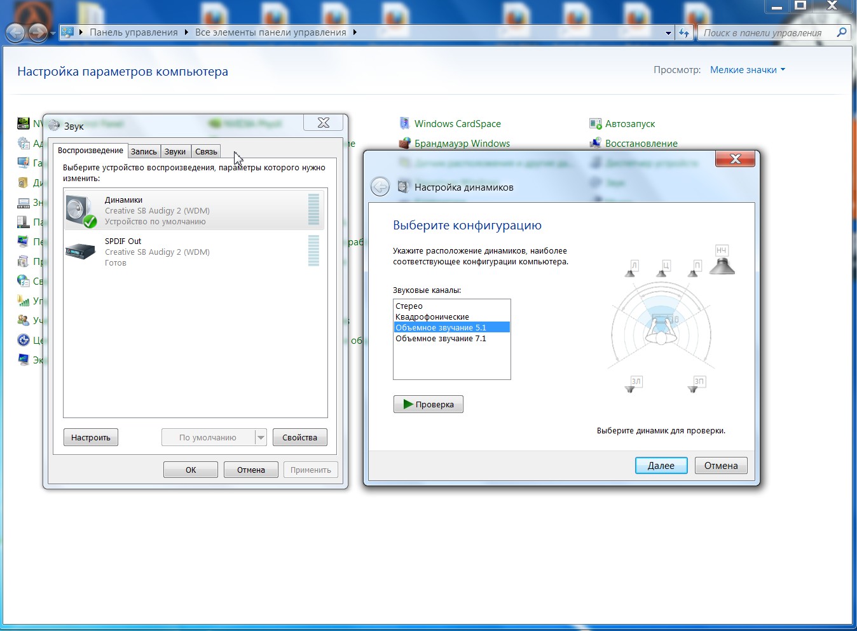Image resolution: width=857 pixels, height=631 pixels.
Task: Select the Квадрофонические channel option
Action: [x=451, y=316]
